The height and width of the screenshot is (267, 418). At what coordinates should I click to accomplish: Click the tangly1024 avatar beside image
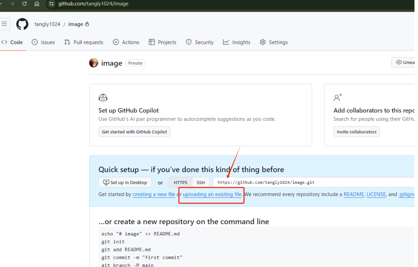(x=94, y=63)
